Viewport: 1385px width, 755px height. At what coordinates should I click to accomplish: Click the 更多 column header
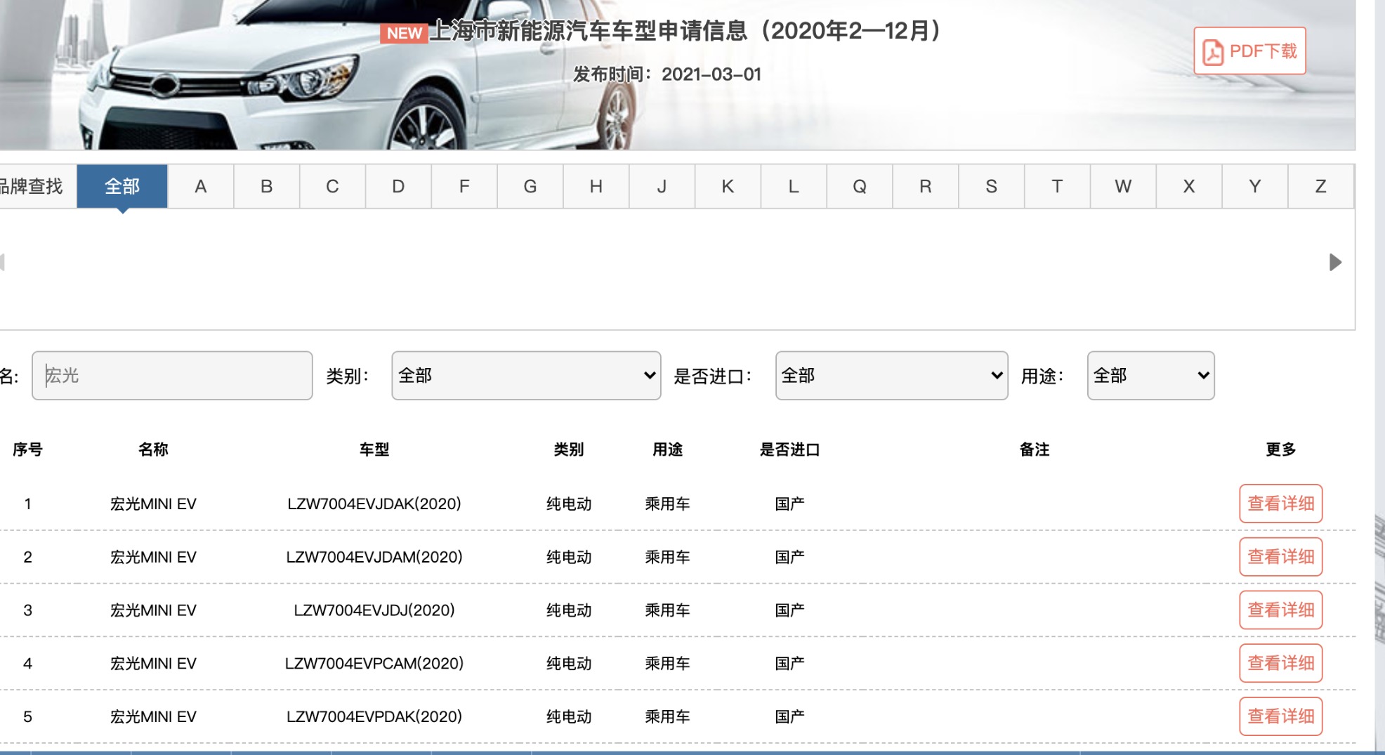tap(1280, 449)
